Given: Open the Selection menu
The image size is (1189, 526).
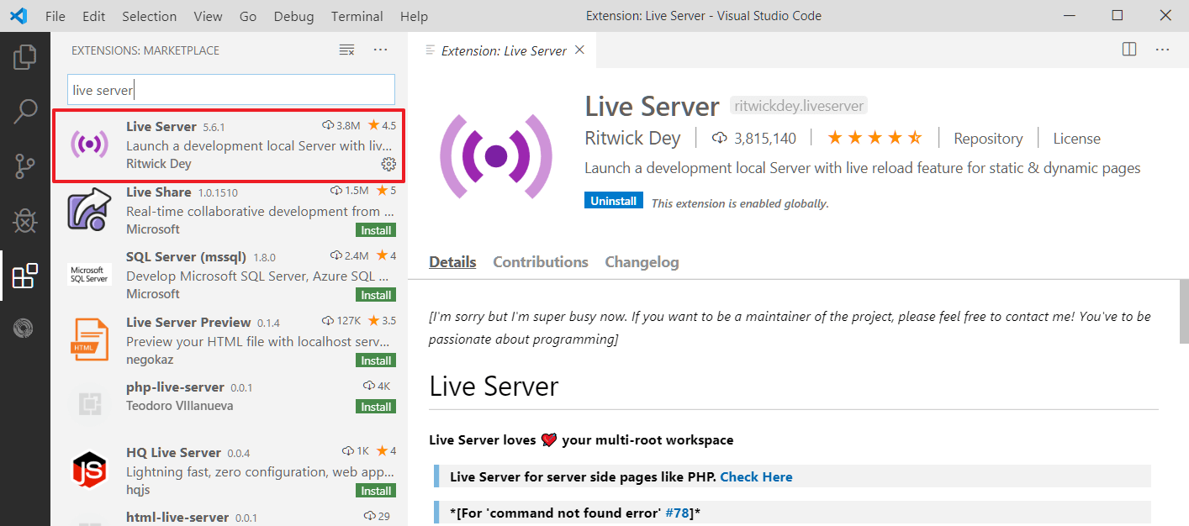Looking at the screenshot, I should coord(149,16).
